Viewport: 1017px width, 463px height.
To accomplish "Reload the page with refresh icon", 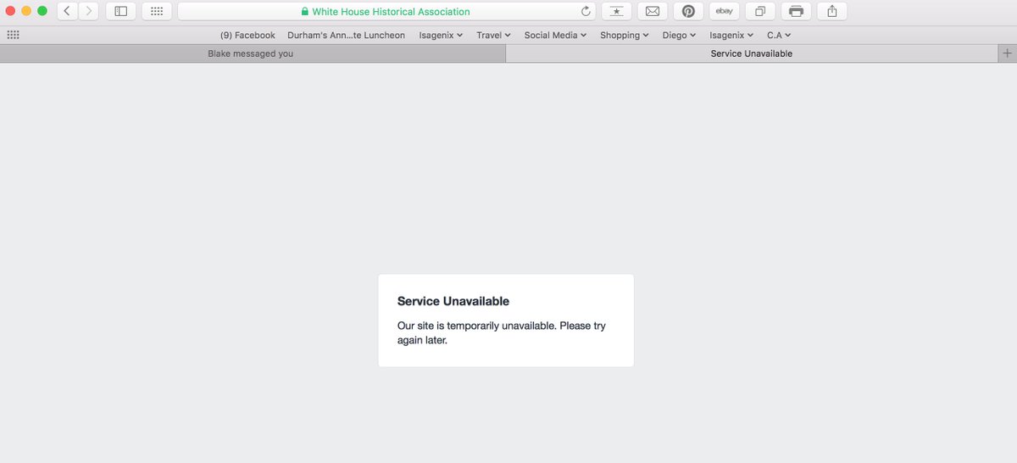I will (x=586, y=12).
